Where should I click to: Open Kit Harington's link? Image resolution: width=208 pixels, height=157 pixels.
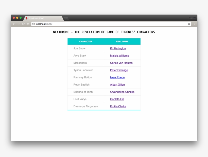118,48
